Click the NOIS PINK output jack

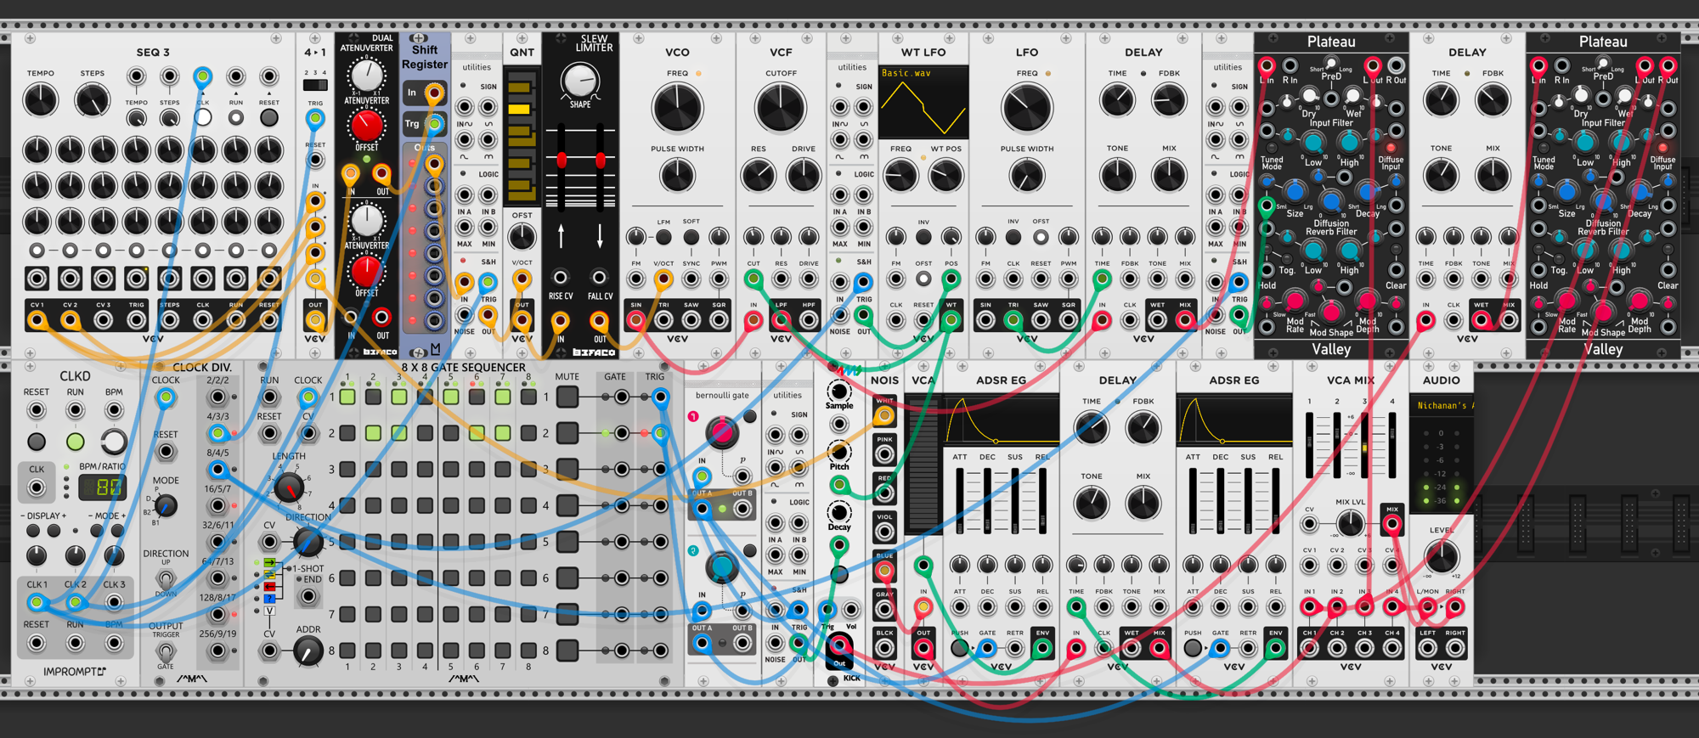[884, 454]
